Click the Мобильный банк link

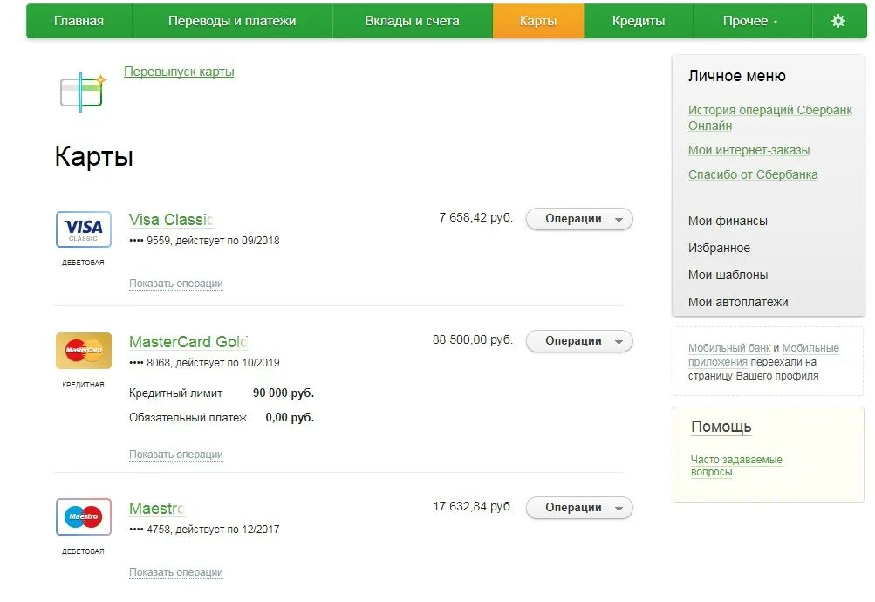728,348
